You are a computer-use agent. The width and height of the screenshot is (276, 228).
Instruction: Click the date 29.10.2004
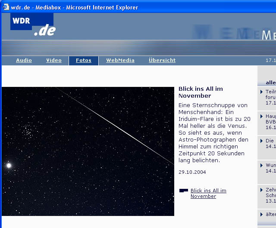pyautogui.click(x=192, y=172)
